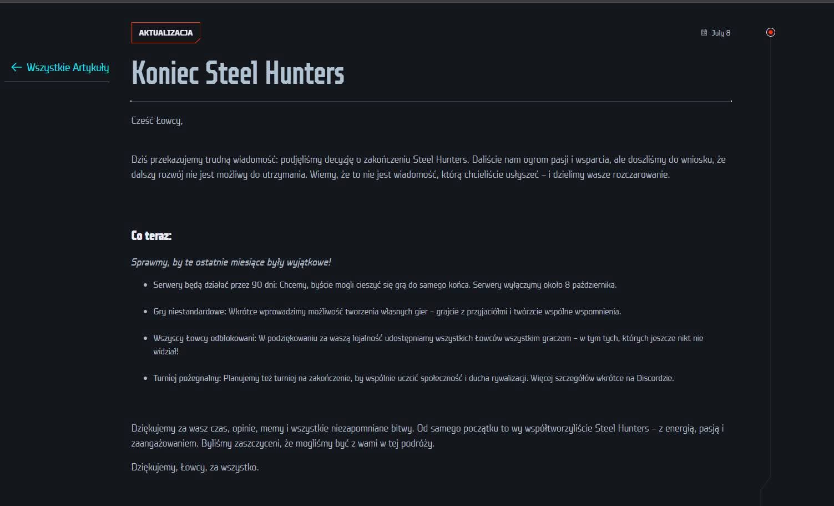Click the Dziękujemy, Łowcy, za wszystko line
The image size is (834, 506).
(x=195, y=467)
